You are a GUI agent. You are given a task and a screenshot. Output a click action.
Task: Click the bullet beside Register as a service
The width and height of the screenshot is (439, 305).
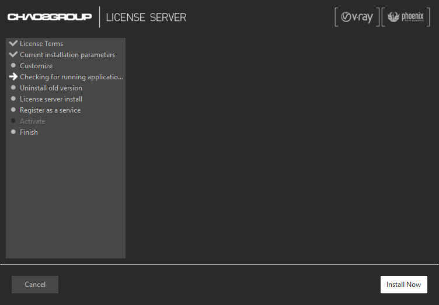point(13,110)
